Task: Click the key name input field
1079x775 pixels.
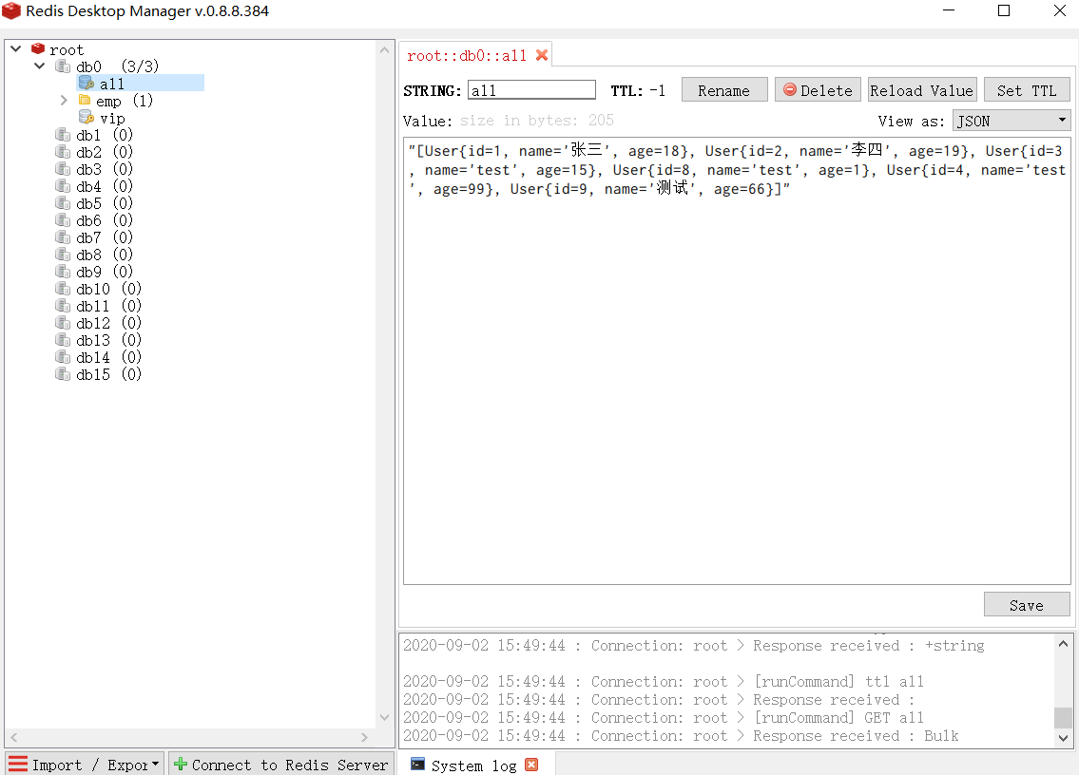Action: 531,90
